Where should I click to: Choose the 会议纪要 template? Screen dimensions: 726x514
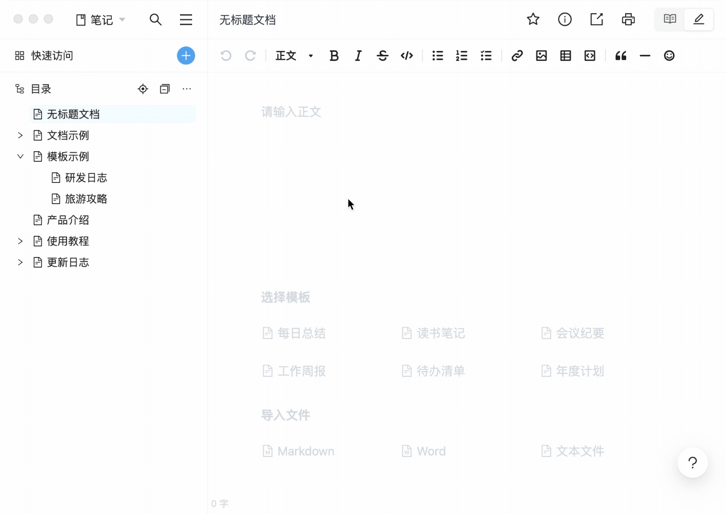pos(572,333)
